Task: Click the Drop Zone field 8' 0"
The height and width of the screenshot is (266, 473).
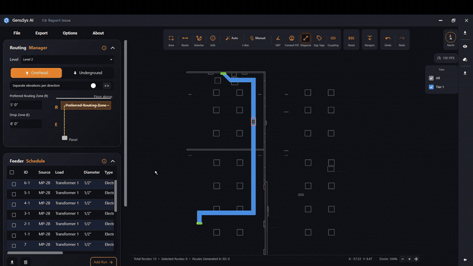Action: (x=26, y=124)
